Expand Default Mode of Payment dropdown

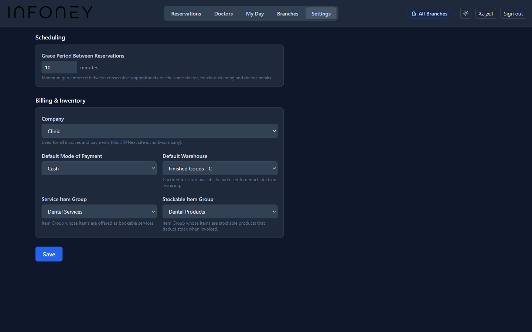click(x=99, y=168)
